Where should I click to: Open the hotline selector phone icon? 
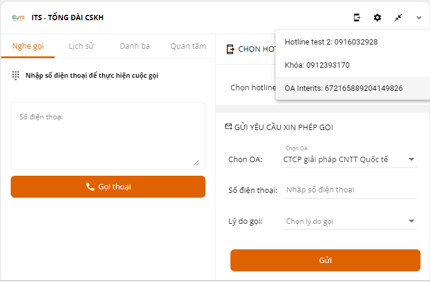coord(357,18)
